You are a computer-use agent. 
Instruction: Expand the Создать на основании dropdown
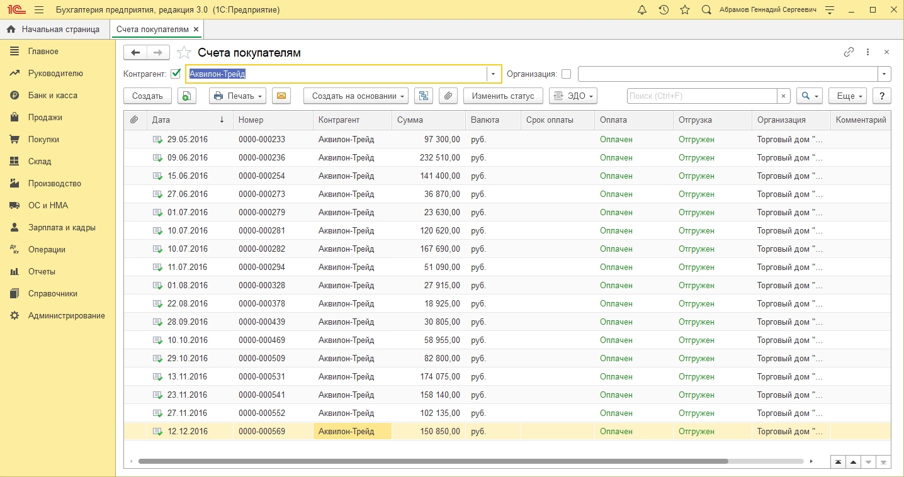coord(356,96)
